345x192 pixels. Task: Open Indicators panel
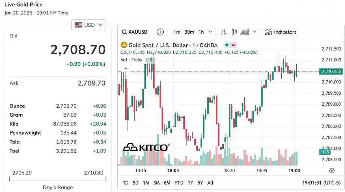tap(280, 32)
